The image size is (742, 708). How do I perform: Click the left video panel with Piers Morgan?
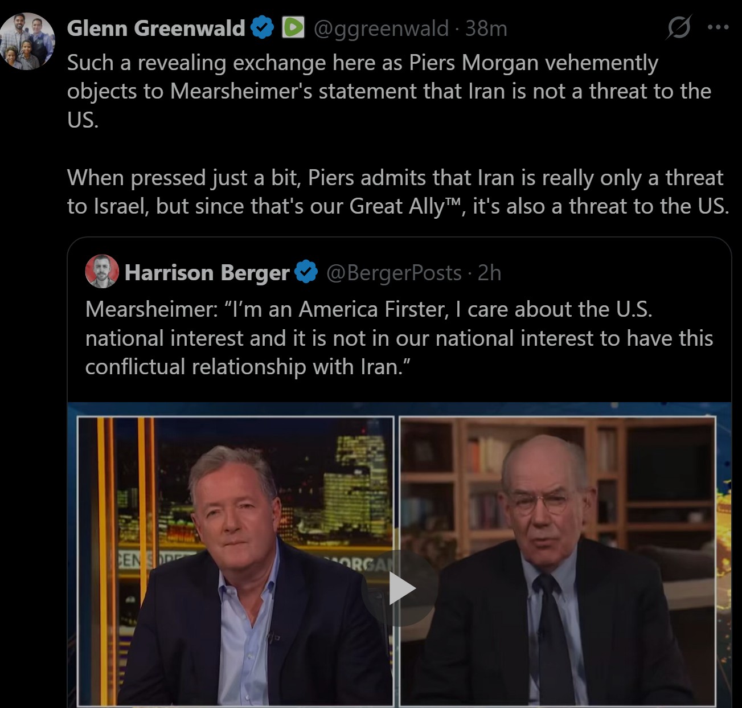click(235, 561)
